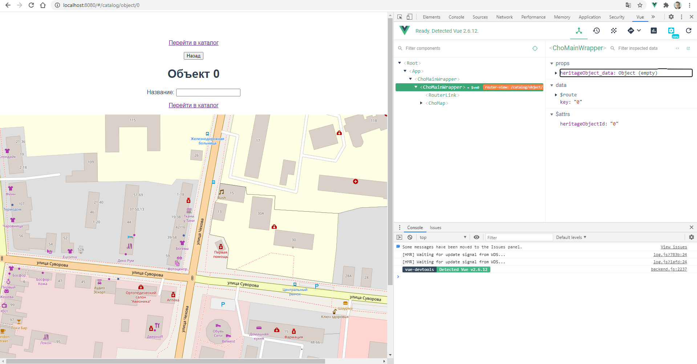Switch to Network tab
Viewport: 697px width, 364px height.
click(504, 17)
